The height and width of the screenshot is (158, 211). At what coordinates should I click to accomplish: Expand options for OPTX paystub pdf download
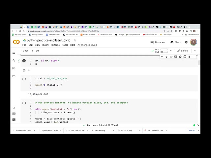166,131
